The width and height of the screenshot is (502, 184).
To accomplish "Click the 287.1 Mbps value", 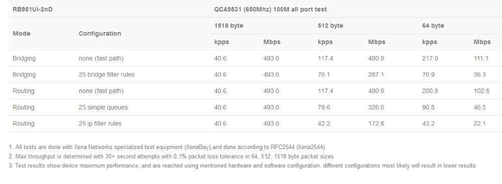I will click(x=376, y=74).
